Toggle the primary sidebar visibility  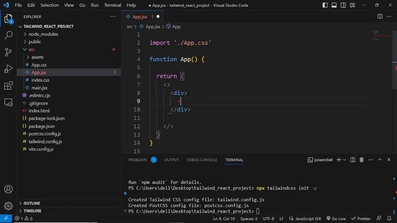325,5
